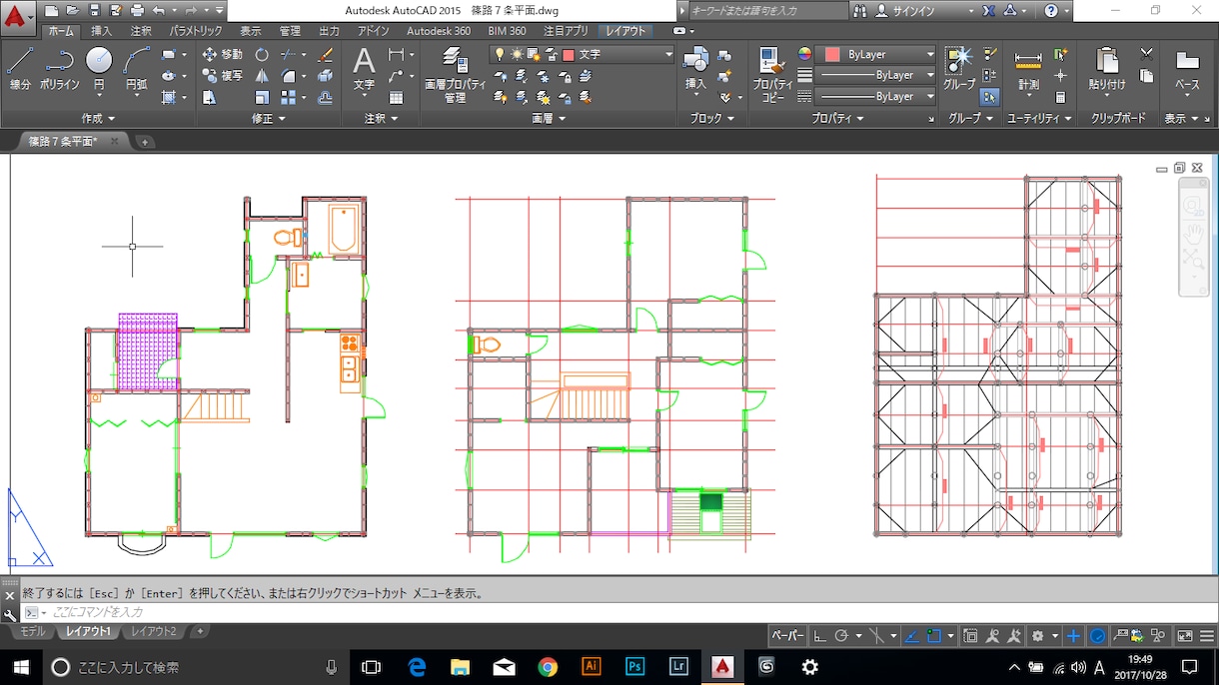Expand the 作成 panel
1219x685 pixels.
pos(98,119)
